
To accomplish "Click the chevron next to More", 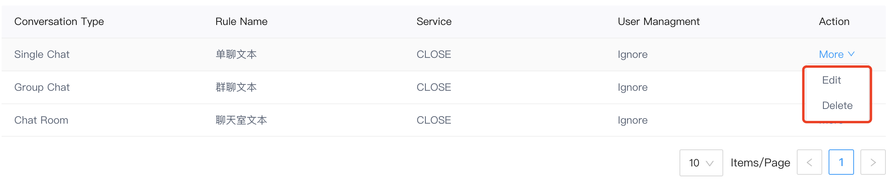I will 851,54.
